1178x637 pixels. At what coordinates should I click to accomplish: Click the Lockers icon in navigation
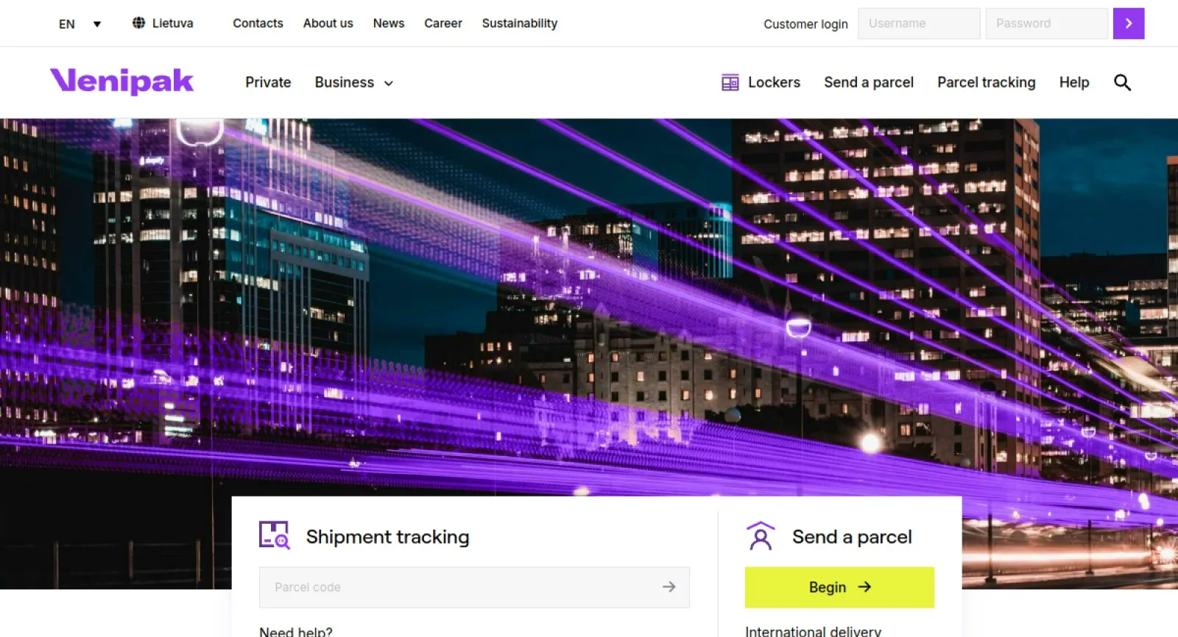pos(730,82)
